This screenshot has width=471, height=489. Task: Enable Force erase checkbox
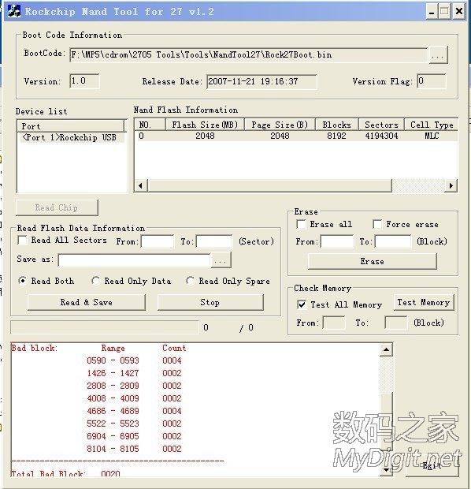[x=377, y=224]
